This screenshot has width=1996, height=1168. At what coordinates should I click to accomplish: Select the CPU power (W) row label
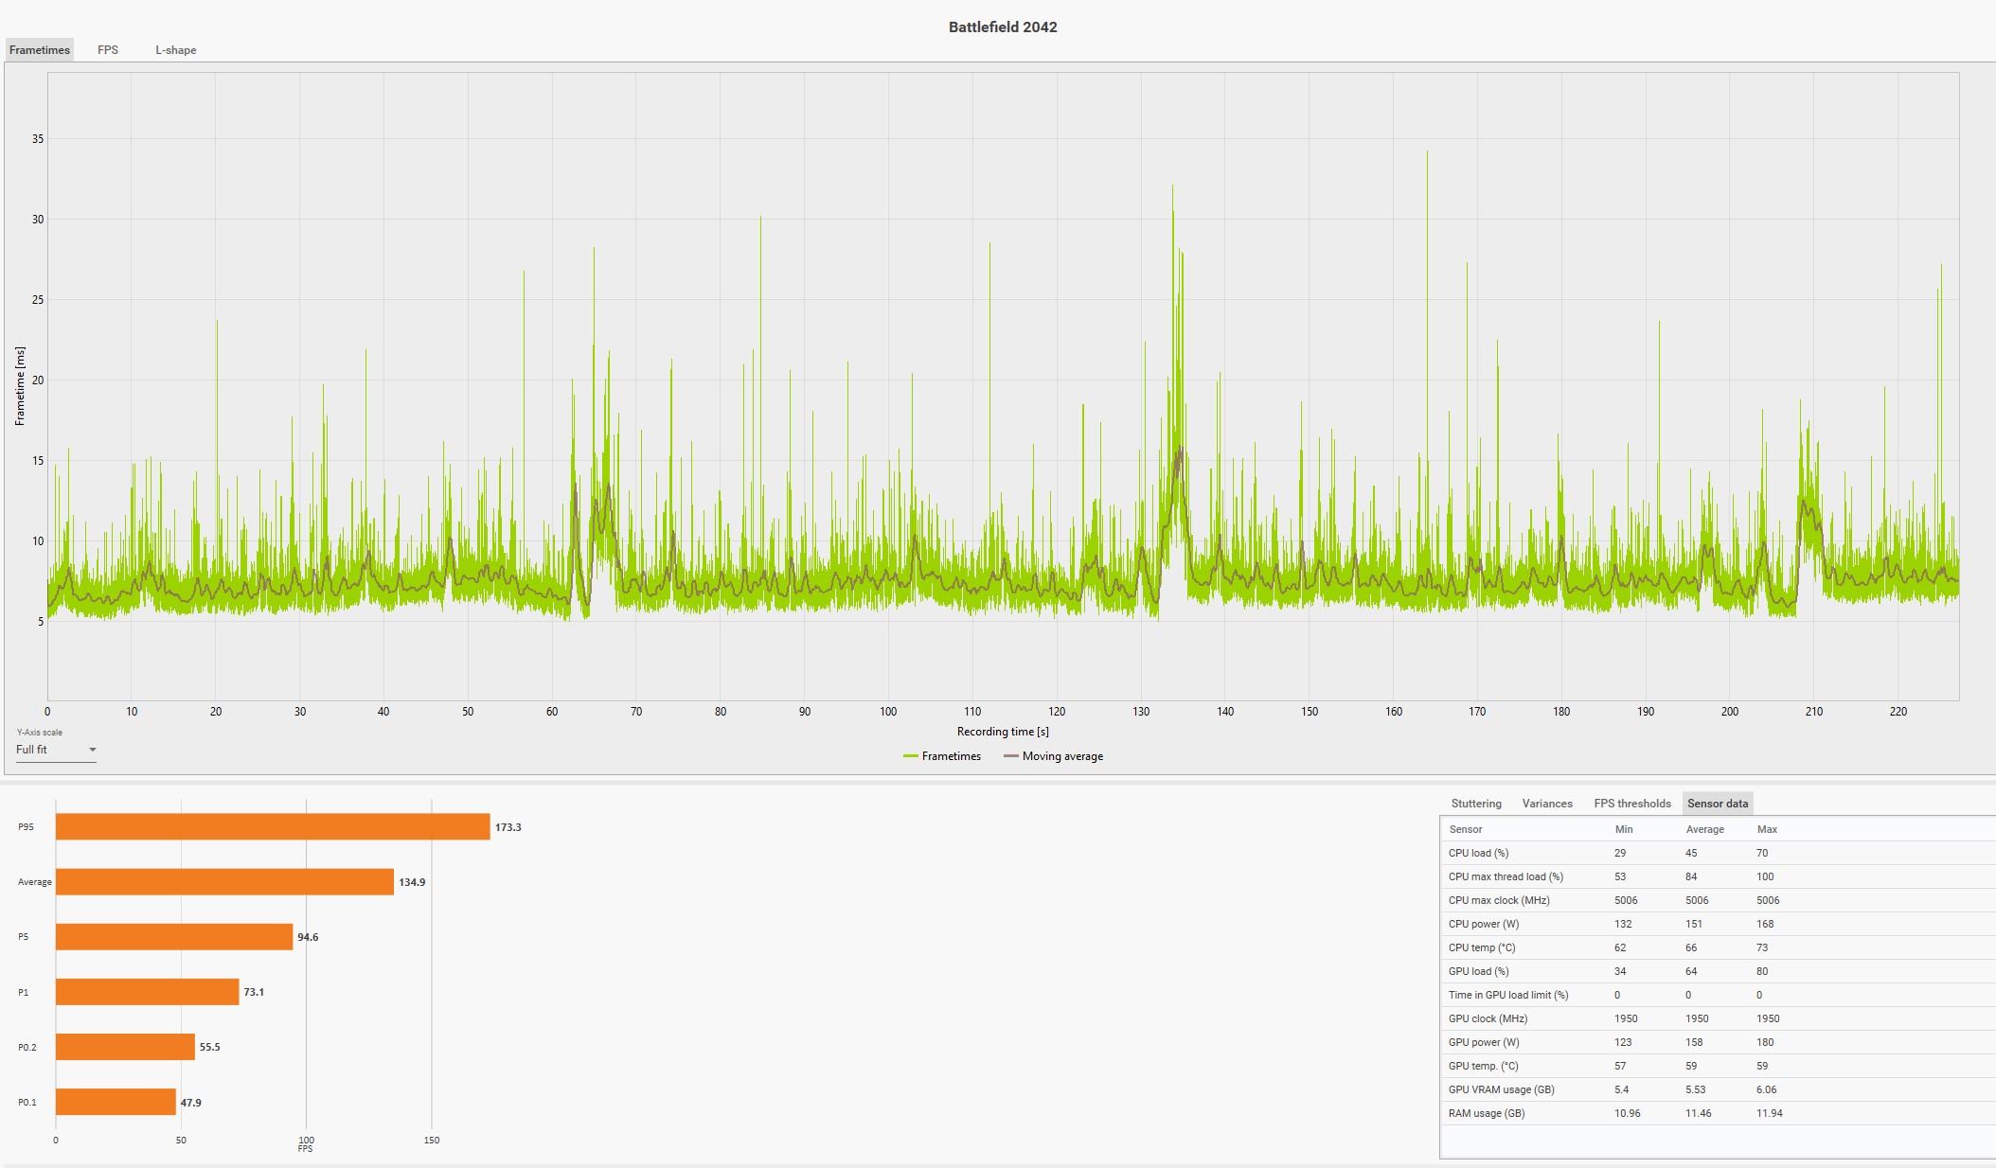(1483, 924)
